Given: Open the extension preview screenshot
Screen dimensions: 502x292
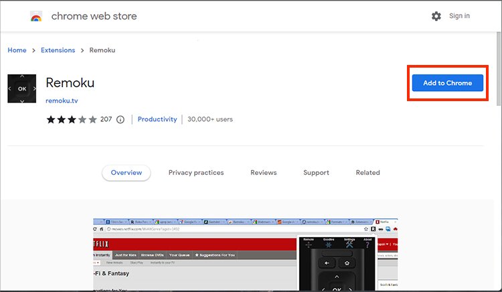Looking at the screenshot, I should [246, 254].
